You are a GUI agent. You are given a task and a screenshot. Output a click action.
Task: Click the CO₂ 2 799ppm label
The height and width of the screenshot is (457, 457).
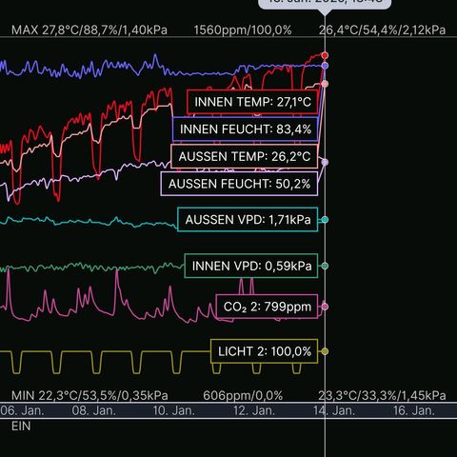[x=267, y=307]
